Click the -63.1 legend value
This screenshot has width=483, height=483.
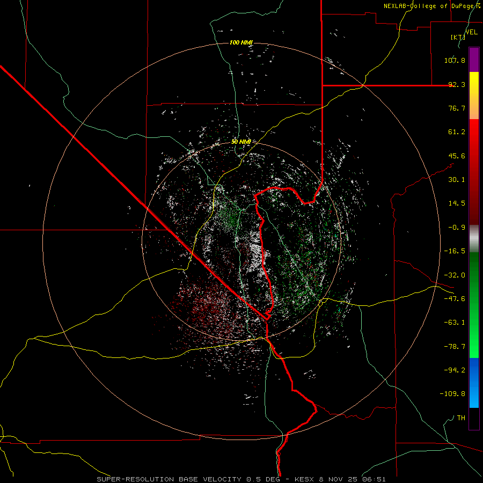[x=455, y=323]
